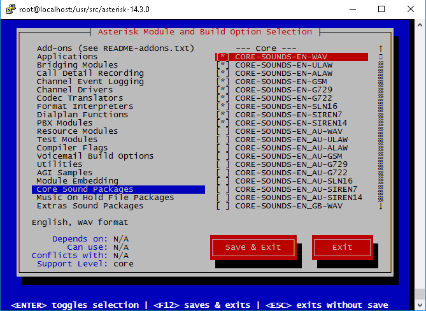Check the CORE-SOUNDS-EN_GB-WAV option

223,206
